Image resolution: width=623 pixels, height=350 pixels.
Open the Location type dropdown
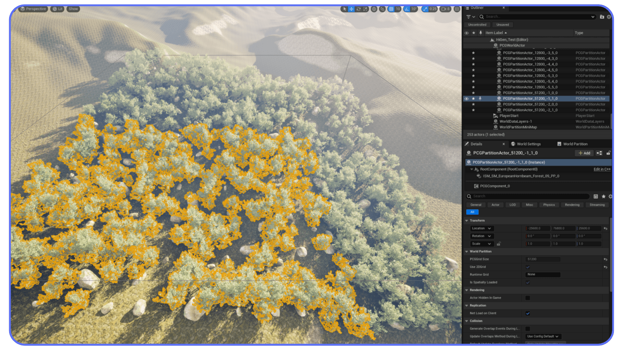(x=482, y=228)
